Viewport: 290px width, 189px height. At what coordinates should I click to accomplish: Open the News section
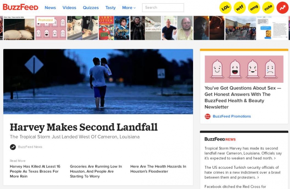coord(50,7)
